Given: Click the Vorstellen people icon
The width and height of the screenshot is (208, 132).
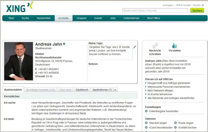Looking at the screenshot, I should tap(174, 46).
